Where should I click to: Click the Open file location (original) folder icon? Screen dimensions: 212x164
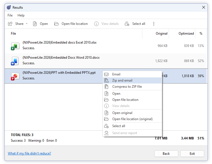tap(106, 119)
